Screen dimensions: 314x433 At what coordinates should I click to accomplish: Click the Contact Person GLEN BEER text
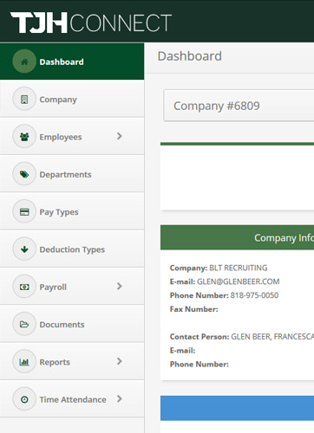[x=251, y=337]
